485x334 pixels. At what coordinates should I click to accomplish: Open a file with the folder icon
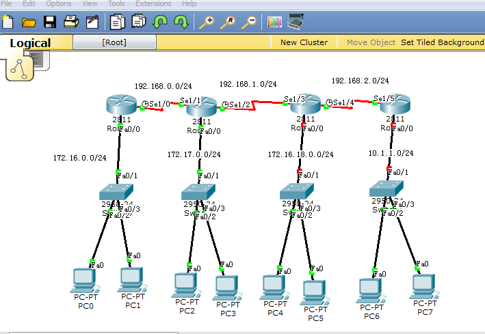(x=29, y=23)
